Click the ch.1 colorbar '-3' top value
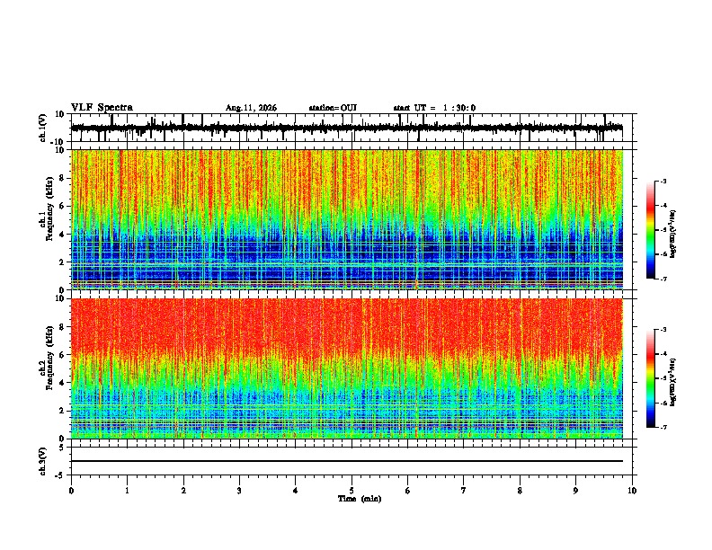The width and height of the screenshot is (712, 550). click(663, 182)
